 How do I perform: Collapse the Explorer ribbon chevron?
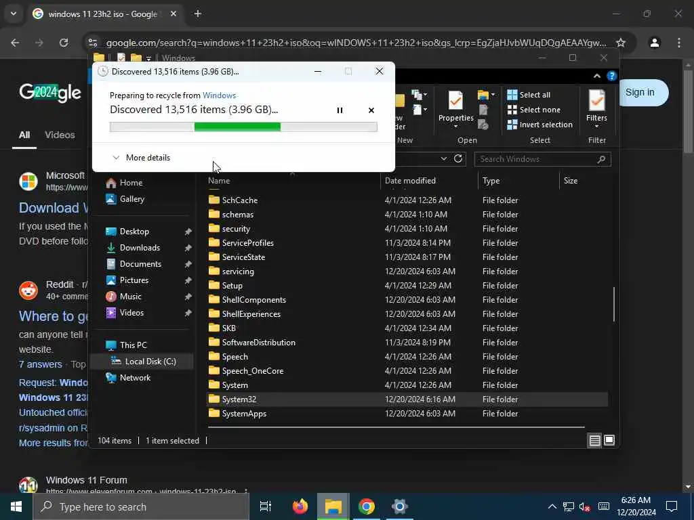click(597, 76)
